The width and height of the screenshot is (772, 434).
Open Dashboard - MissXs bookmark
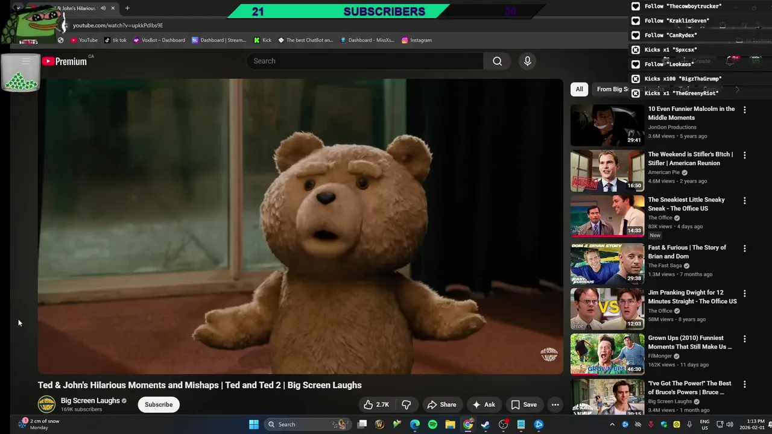coord(367,40)
